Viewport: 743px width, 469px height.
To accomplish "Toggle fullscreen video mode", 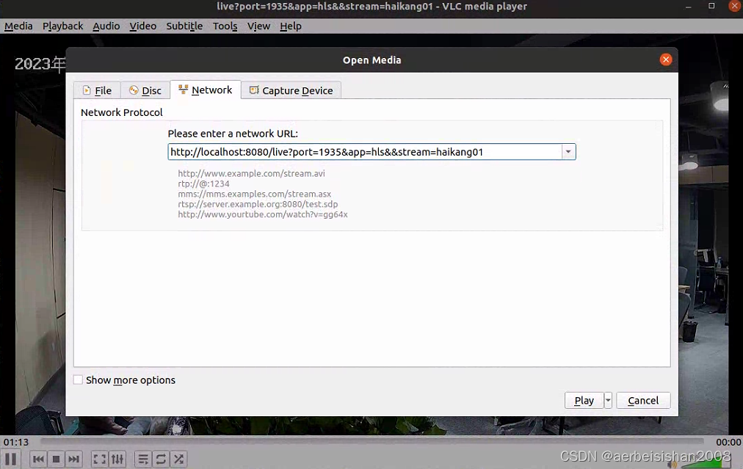I will pos(100,459).
